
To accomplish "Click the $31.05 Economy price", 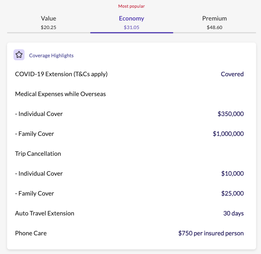I will pyautogui.click(x=132, y=28).
